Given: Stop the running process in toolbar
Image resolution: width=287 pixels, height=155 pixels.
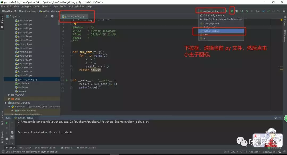Looking at the screenshot, I should (252, 11).
